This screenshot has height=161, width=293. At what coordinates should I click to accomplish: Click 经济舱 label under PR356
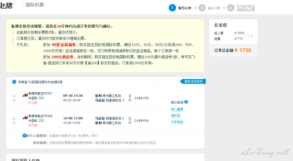click(33, 125)
